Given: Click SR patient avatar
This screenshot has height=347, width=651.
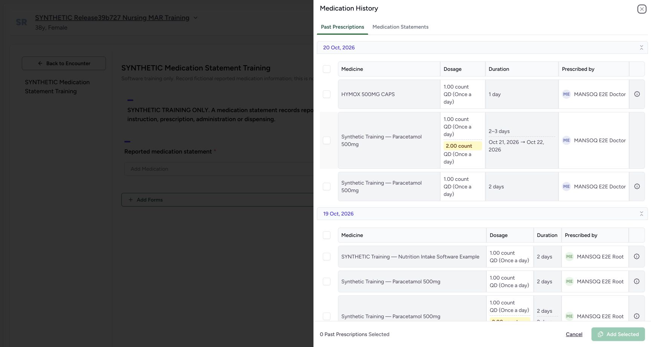Looking at the screenshot, I should click(x=21, y=22).
